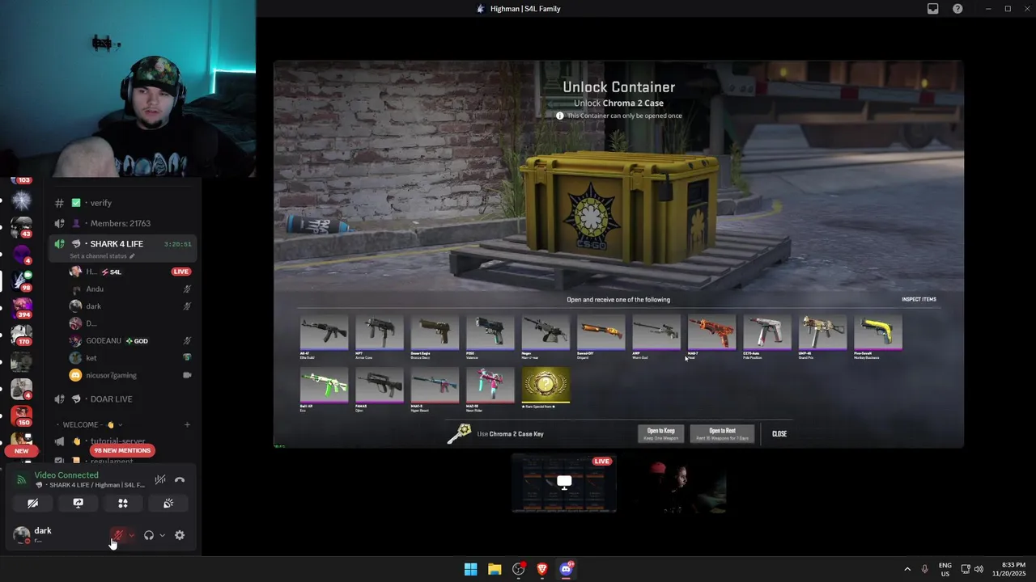Close the Unlock Container dialog
Viewport: 1036px width, 582px height.
[779, 434]
